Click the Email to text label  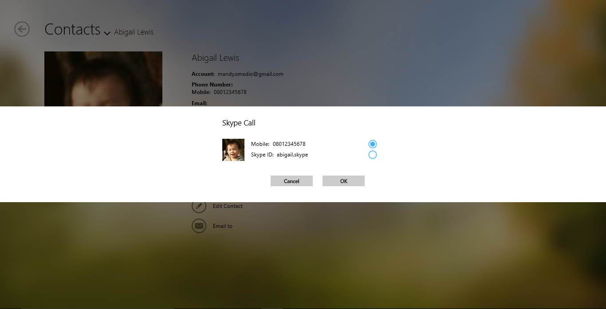tap(223, 226)
